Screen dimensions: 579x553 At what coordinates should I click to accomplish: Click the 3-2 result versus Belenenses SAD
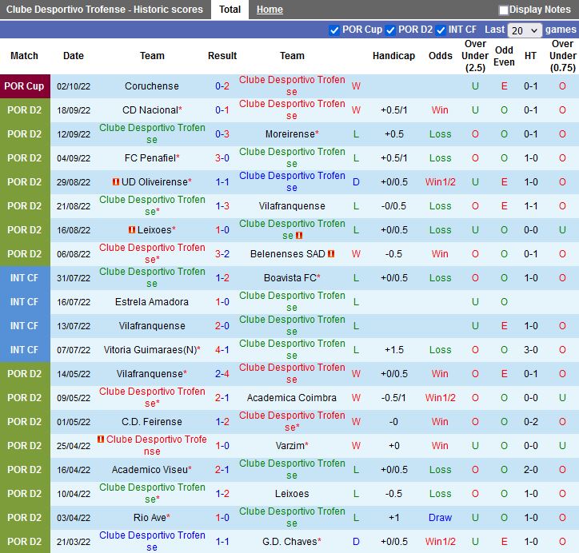pyautogui.click(x=222, y=254)
